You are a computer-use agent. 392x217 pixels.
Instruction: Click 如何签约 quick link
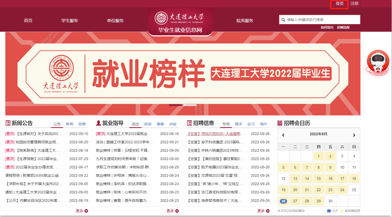327,27
